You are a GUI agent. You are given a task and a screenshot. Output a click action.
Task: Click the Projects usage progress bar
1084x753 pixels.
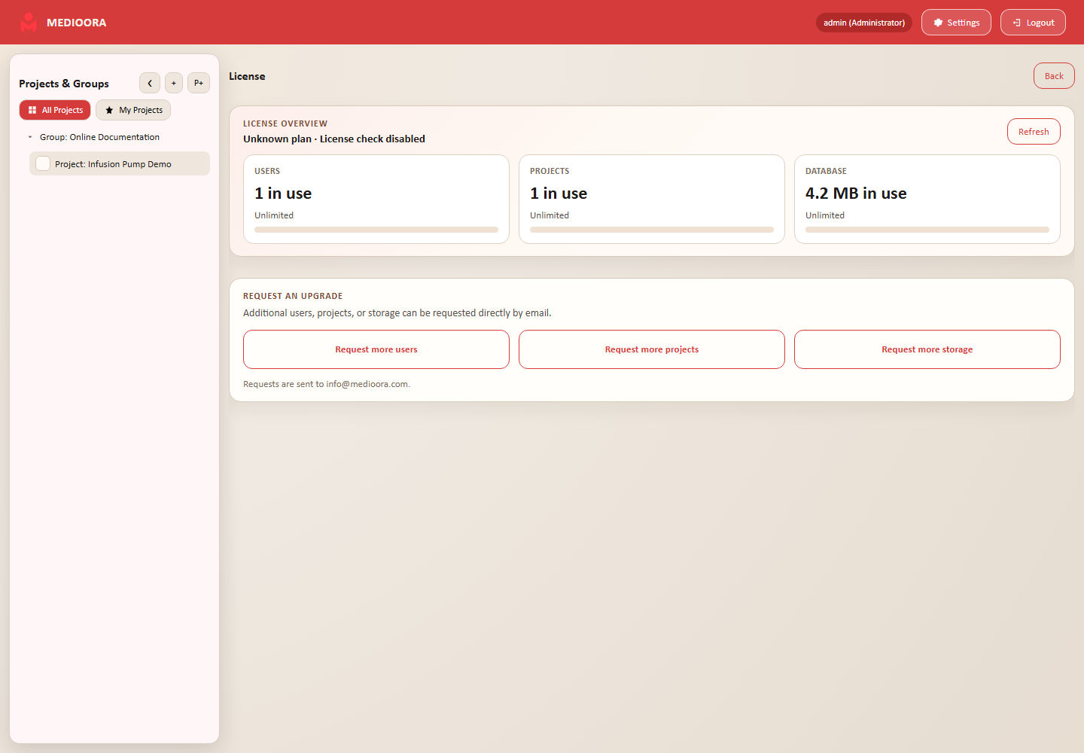[x=652, y=230]
